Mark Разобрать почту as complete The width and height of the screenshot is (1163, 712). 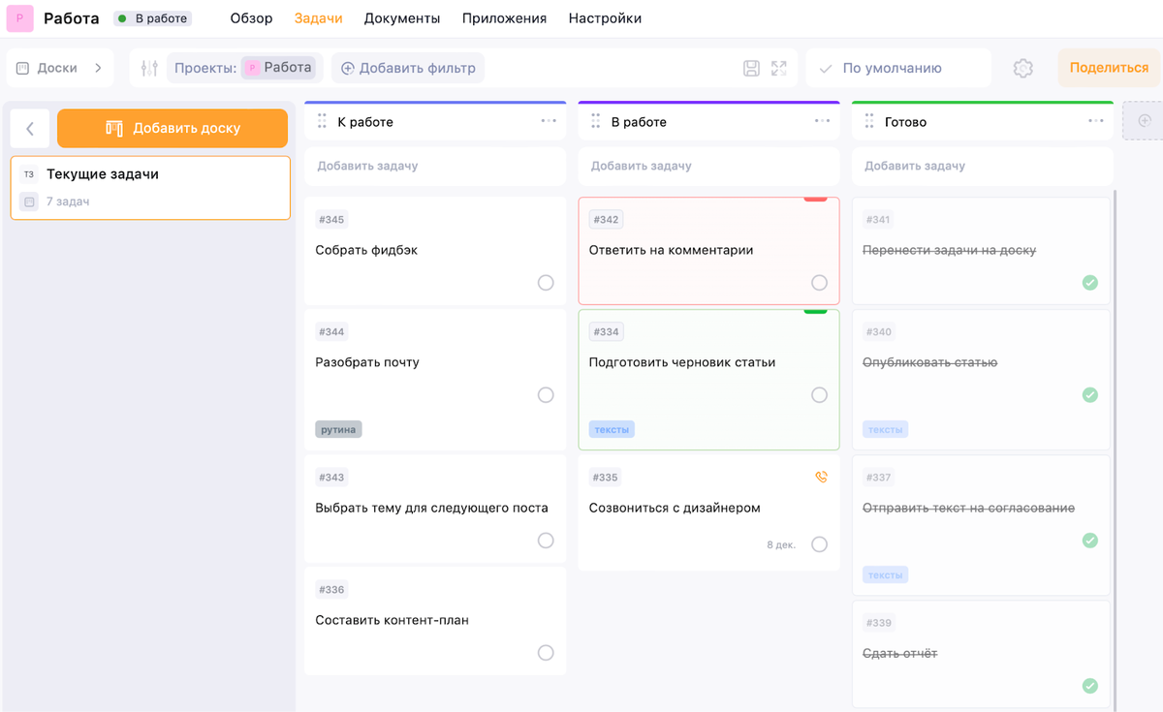click(546, 395)
